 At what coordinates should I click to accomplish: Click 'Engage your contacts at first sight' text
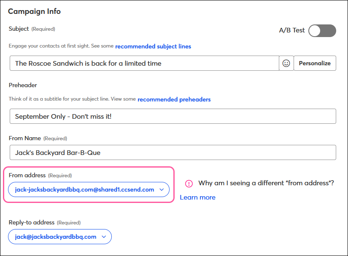49,46
